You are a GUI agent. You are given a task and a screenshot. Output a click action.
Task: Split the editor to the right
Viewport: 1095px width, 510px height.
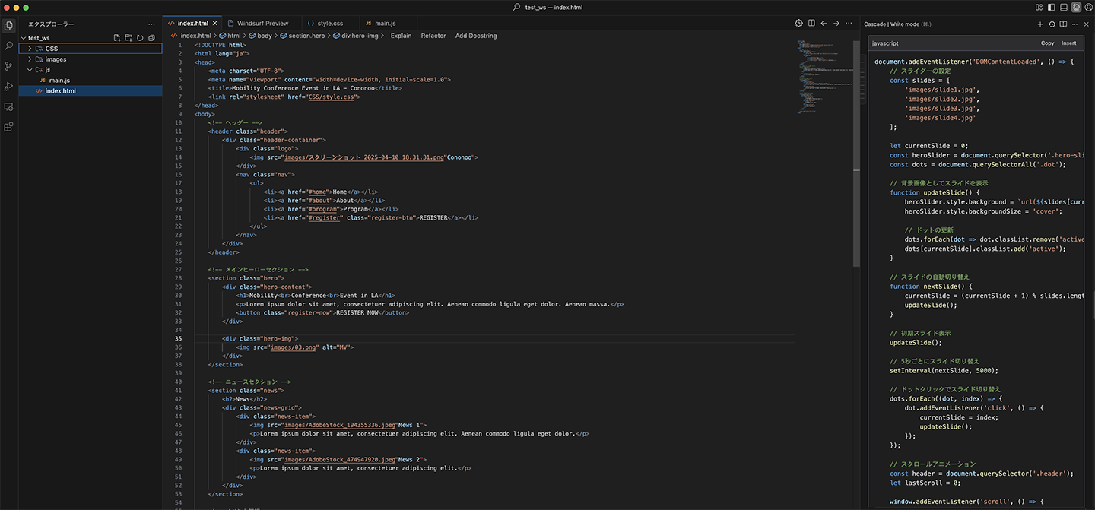coord(811,24)
